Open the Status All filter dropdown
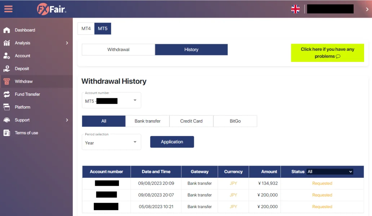The width and height of the screenshot is (372, 216). pos(329,172)
